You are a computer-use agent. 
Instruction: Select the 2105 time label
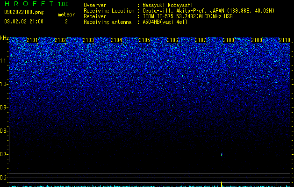click(x=144, y=40)
